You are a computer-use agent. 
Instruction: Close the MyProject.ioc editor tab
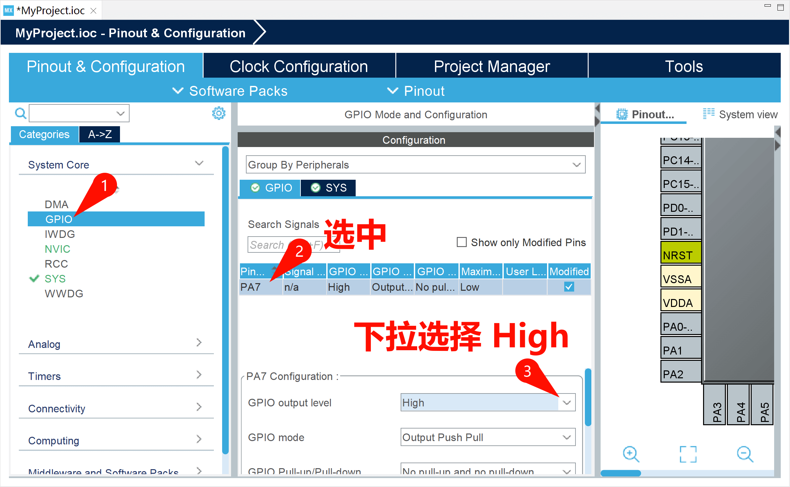coord(94,11)
